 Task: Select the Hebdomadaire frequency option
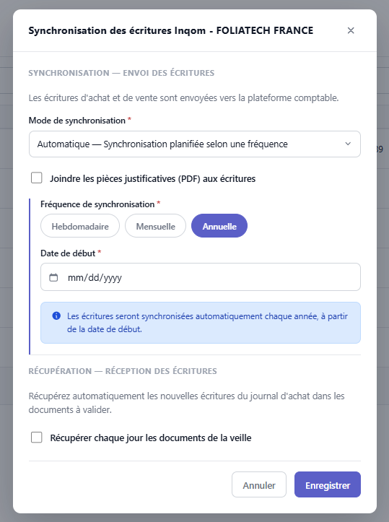[80, 226]
